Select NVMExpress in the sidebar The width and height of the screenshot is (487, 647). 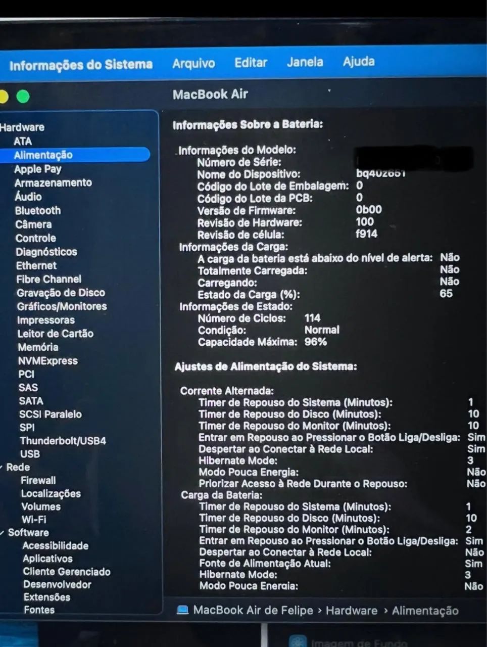48,361
